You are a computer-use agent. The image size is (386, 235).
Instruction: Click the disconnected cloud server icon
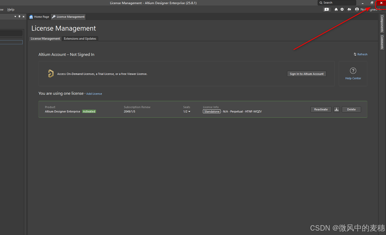349,9
